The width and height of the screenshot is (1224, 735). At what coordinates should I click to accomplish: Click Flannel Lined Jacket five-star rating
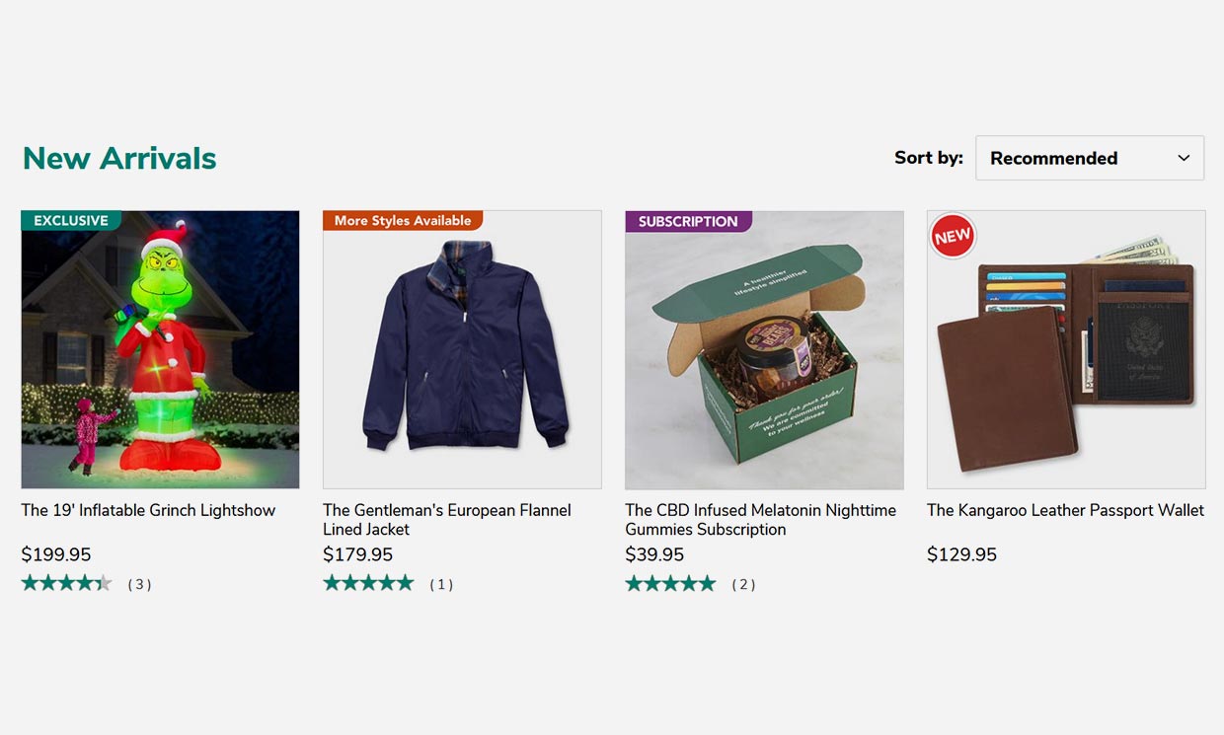tap(368, 583)
